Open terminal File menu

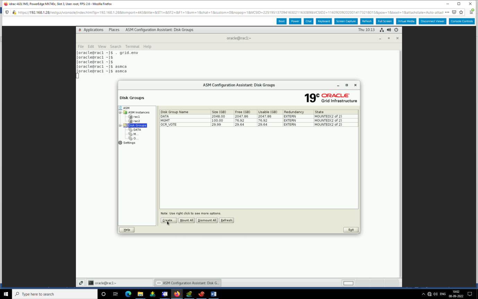pos(81,46)
